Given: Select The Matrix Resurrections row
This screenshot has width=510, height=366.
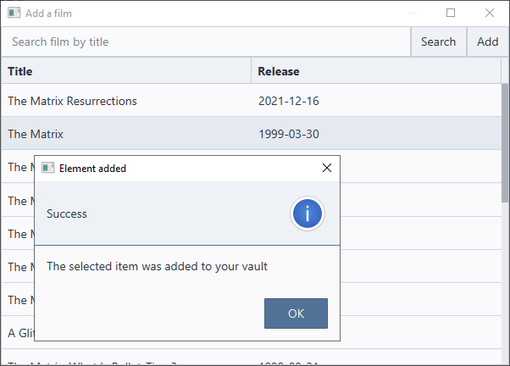Looking at the screenshot, I should (x=251, y=101).
